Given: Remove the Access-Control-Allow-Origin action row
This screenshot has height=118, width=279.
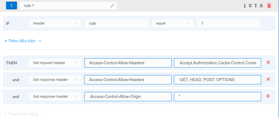Looking at the screenshot, I should click(268, 96).
